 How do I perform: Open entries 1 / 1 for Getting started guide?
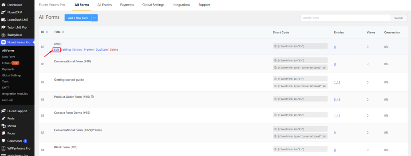pyautogui.click(x=337, y=82)
